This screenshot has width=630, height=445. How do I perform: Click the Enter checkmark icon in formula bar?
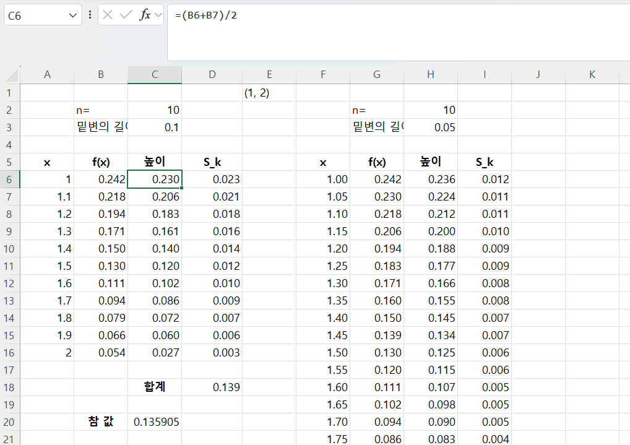(126, 15)
